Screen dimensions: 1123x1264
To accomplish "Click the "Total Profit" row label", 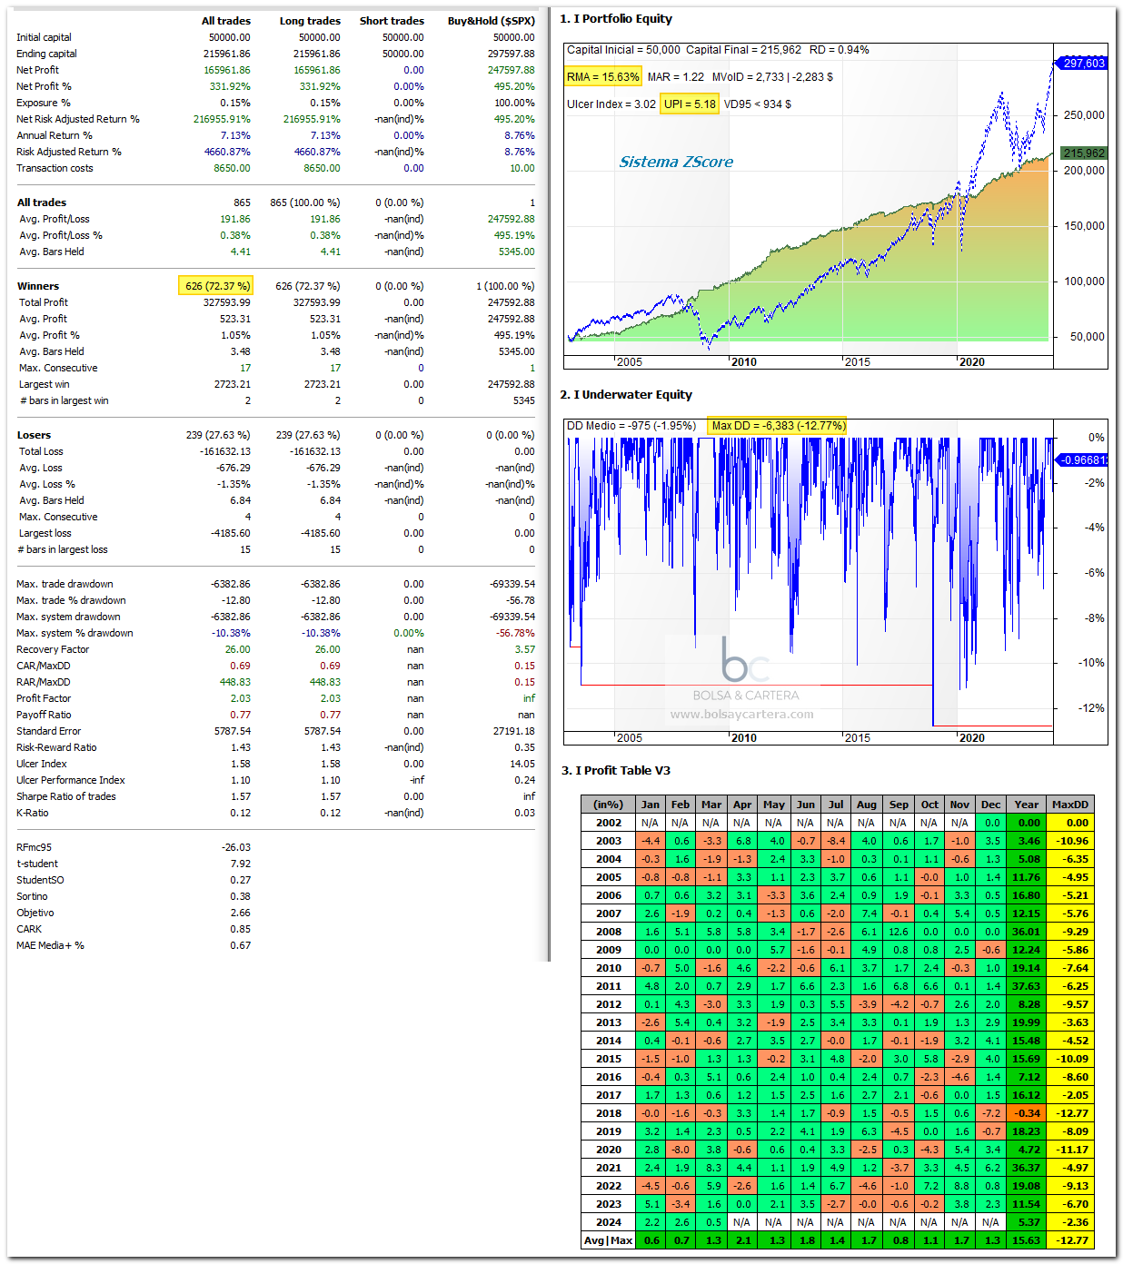I will pos(44,302).
